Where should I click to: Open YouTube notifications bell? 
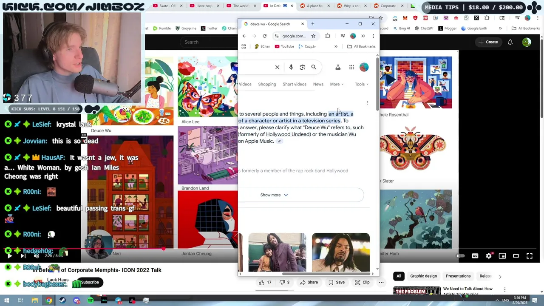[510, 42]
